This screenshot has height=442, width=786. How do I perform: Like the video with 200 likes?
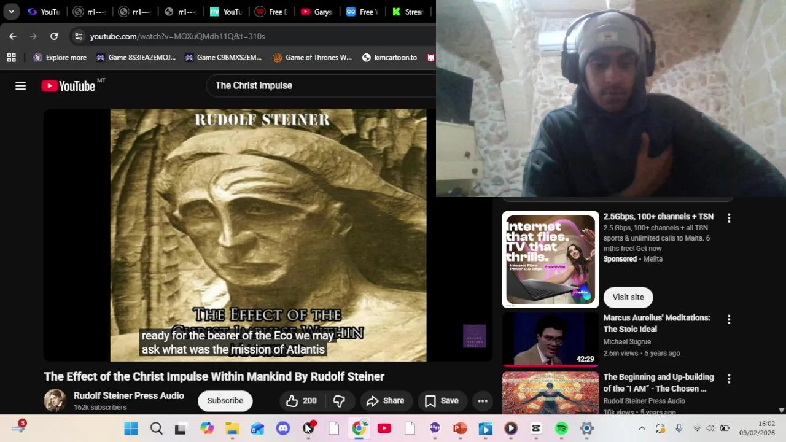pyautogui.click(x=302, y=401)
